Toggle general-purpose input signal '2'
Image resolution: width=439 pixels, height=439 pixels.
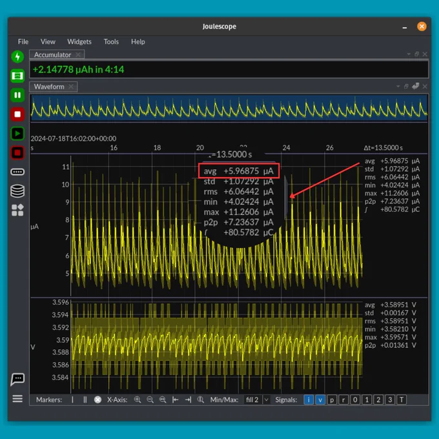point(378,400)
